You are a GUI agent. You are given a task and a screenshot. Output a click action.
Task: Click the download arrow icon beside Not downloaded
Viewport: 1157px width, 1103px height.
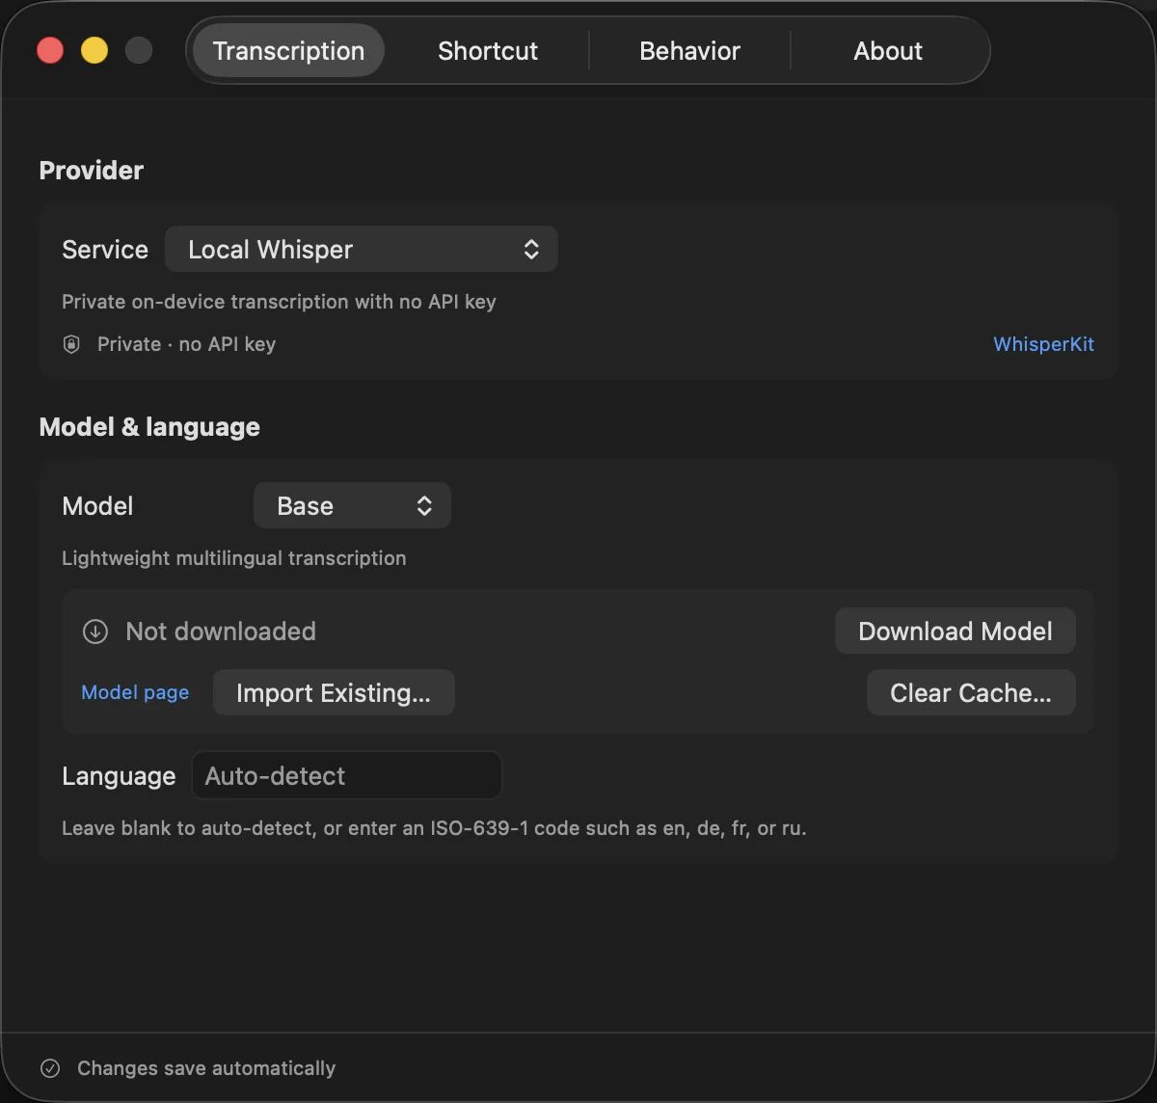pos(94,632)
